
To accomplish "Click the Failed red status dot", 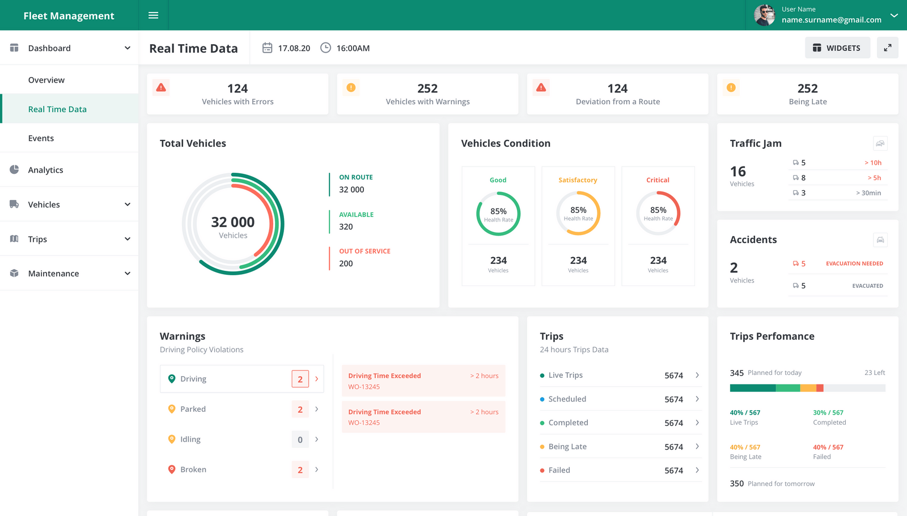I will tap(542, 470).
